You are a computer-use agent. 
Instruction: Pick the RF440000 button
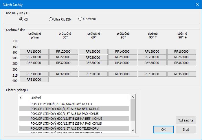[122, 74]
